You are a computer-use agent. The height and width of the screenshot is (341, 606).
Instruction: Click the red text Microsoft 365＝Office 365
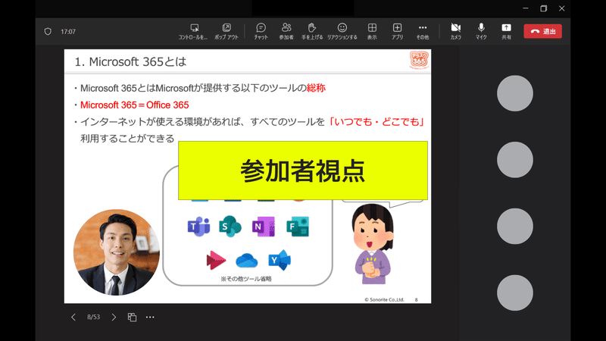pyautogui.click(x=135, y=105)
